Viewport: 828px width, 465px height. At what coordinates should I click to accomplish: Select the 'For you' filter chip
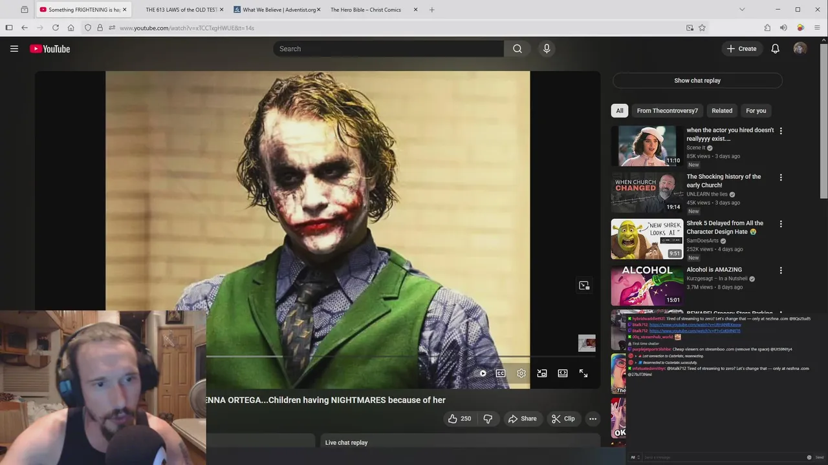click(x=756, y=110)
